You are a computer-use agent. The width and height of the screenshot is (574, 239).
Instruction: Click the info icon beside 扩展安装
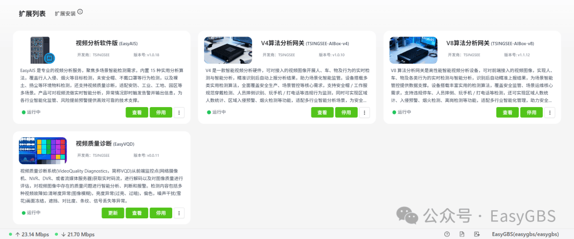[80, 12]
